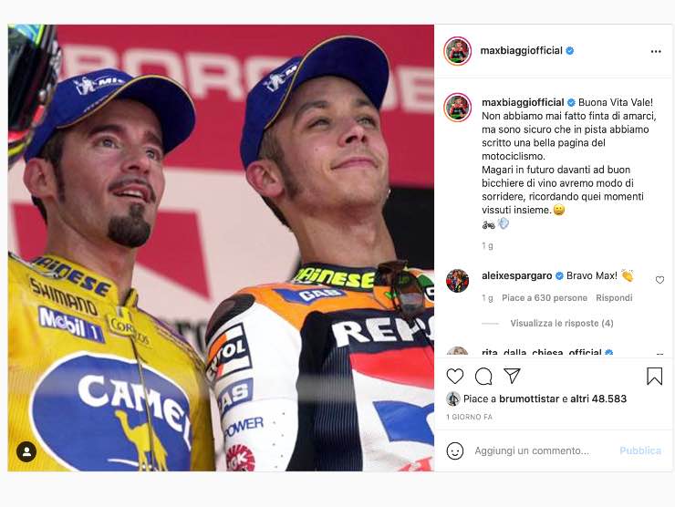Show tagged people icon on photo
This screenshot has height=507, width=675.
click(x=26, y=451)
